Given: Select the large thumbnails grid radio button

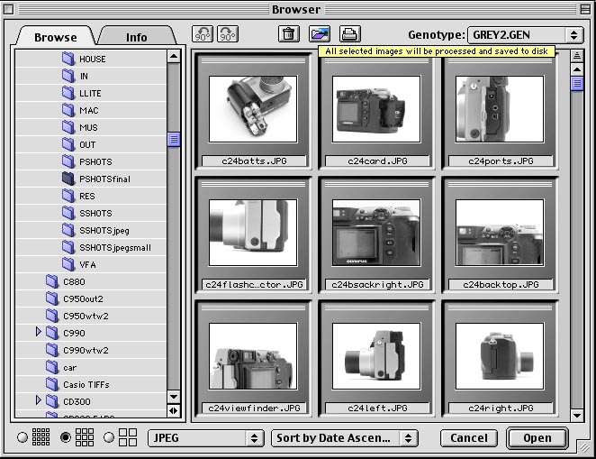Looking at the screenshot, I should pos(108,437).
